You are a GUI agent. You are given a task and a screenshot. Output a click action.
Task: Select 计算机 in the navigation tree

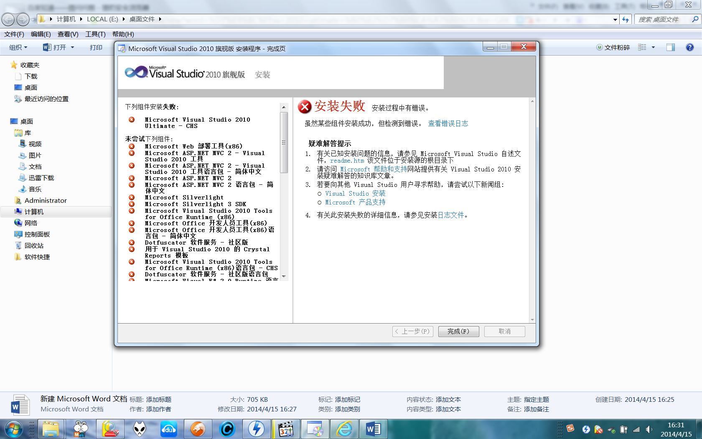tap(34, 212)
